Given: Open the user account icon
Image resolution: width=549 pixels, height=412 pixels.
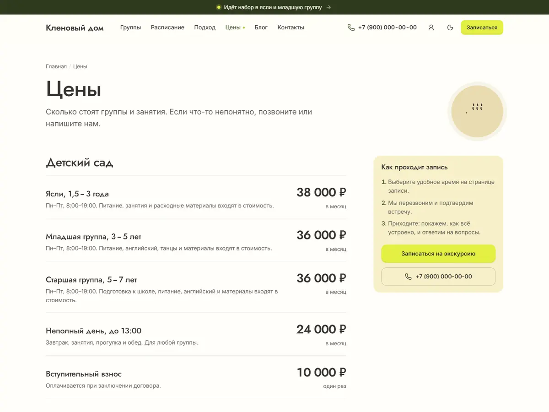Looking at the screenshot, I should coord(431,27).
